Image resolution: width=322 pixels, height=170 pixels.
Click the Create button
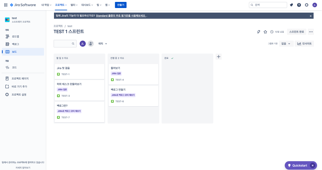pos(121,5)
